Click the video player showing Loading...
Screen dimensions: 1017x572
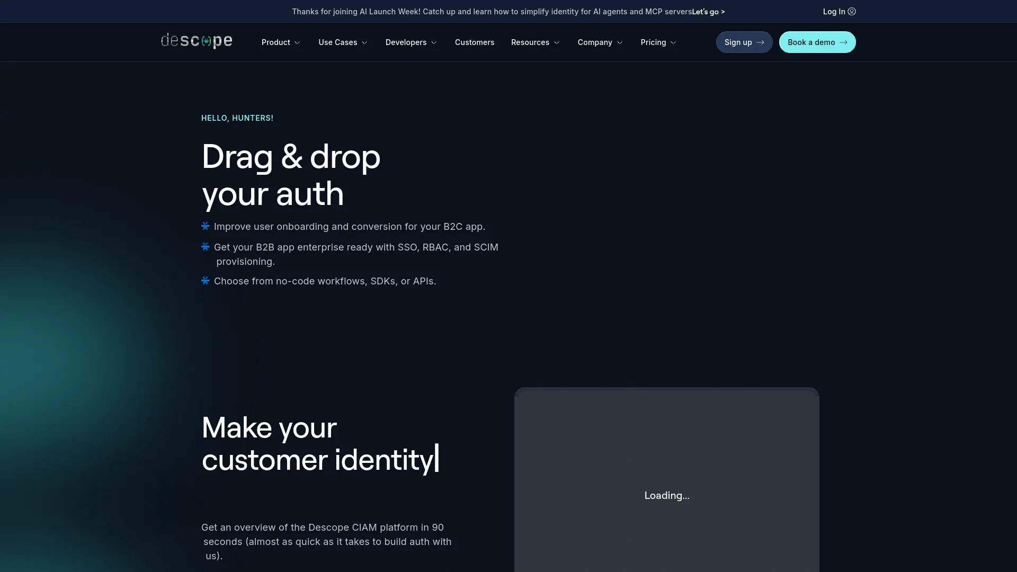(667, 480)
